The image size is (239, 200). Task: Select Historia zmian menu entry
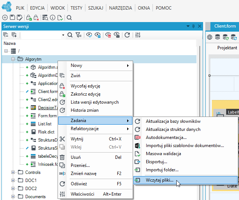coord(95,110)
